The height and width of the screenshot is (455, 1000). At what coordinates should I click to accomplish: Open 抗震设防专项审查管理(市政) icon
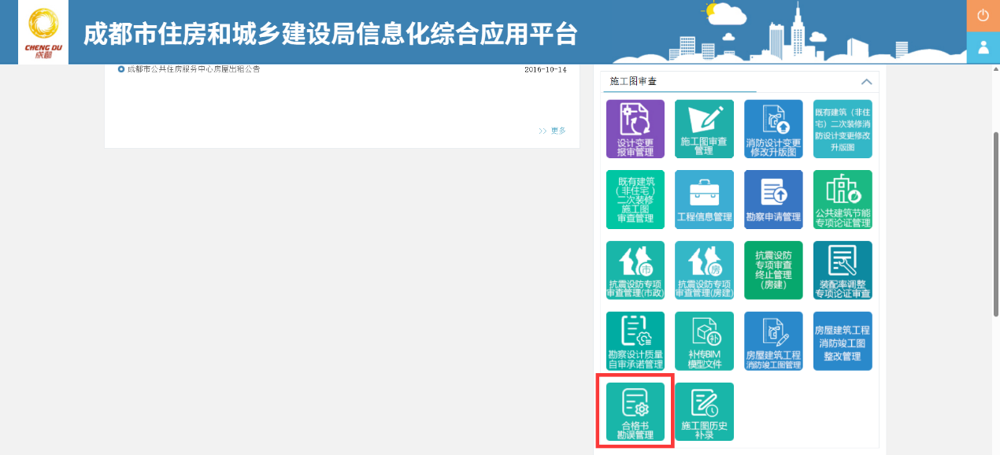pos(635,270)
